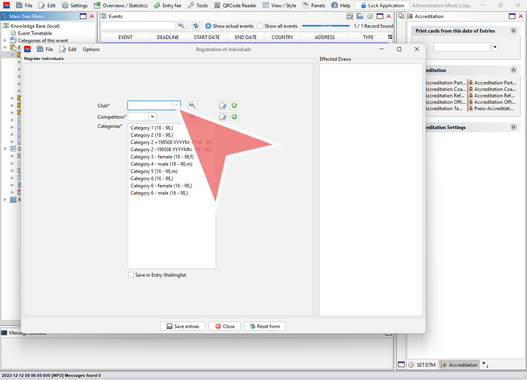Click the green add icon in Competitors row
Image resolution: width=527 pixels, height=380 pixels.
click(x=234, y=117)
